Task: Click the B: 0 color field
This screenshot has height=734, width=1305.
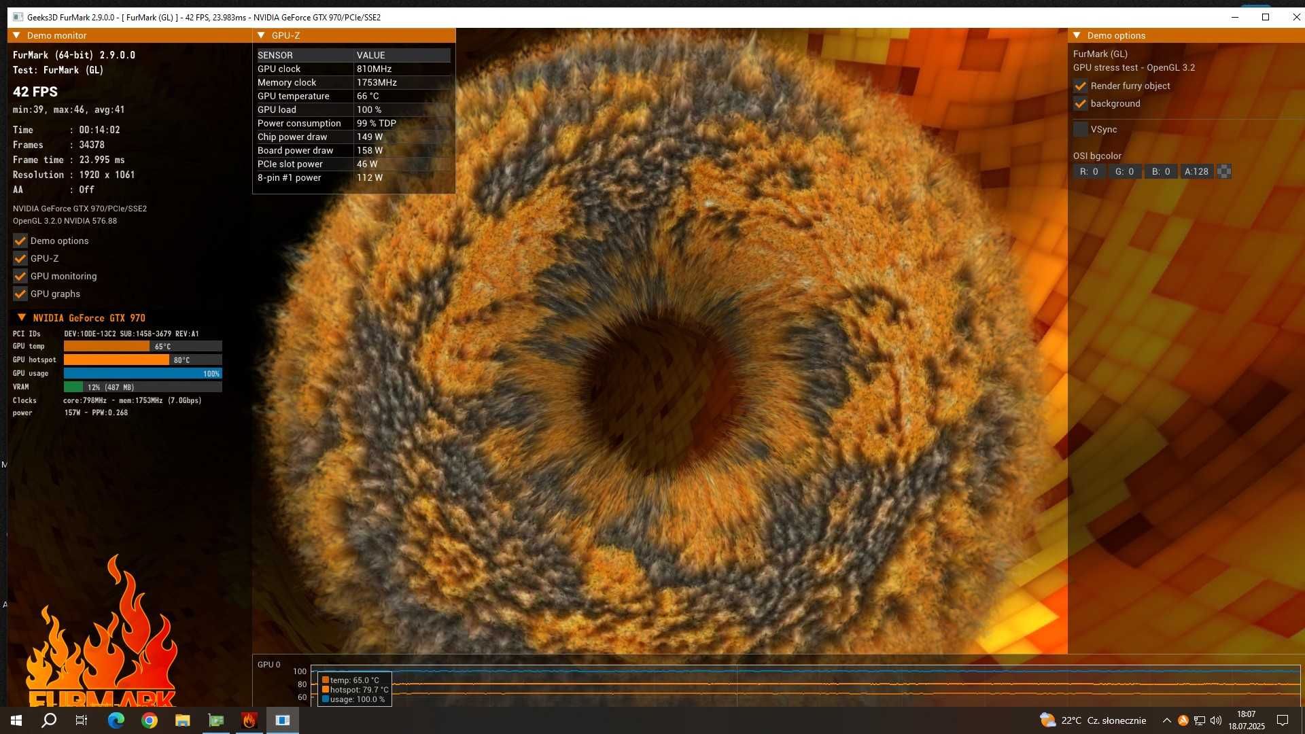Action: 1161,171
